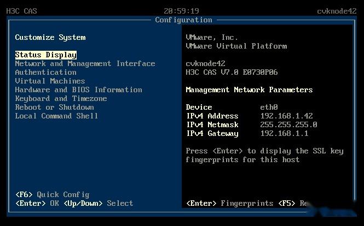Click the F5 hint in right panel
This screenshot has width=364, height=226.
click(x=293, y=203)
